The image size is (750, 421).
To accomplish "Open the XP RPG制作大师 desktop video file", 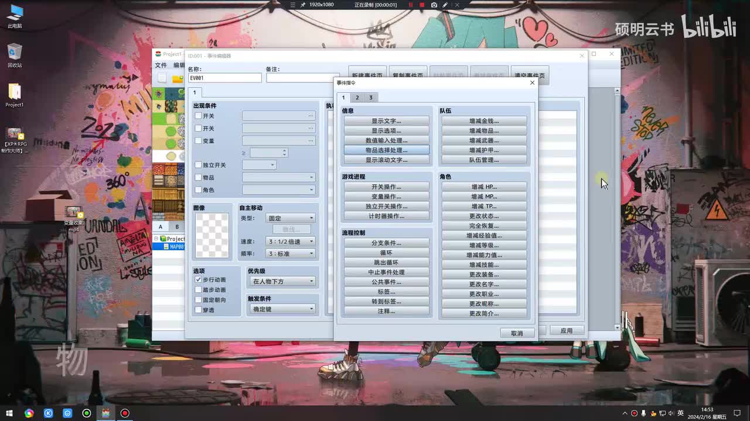I will [x=15, y=140].
